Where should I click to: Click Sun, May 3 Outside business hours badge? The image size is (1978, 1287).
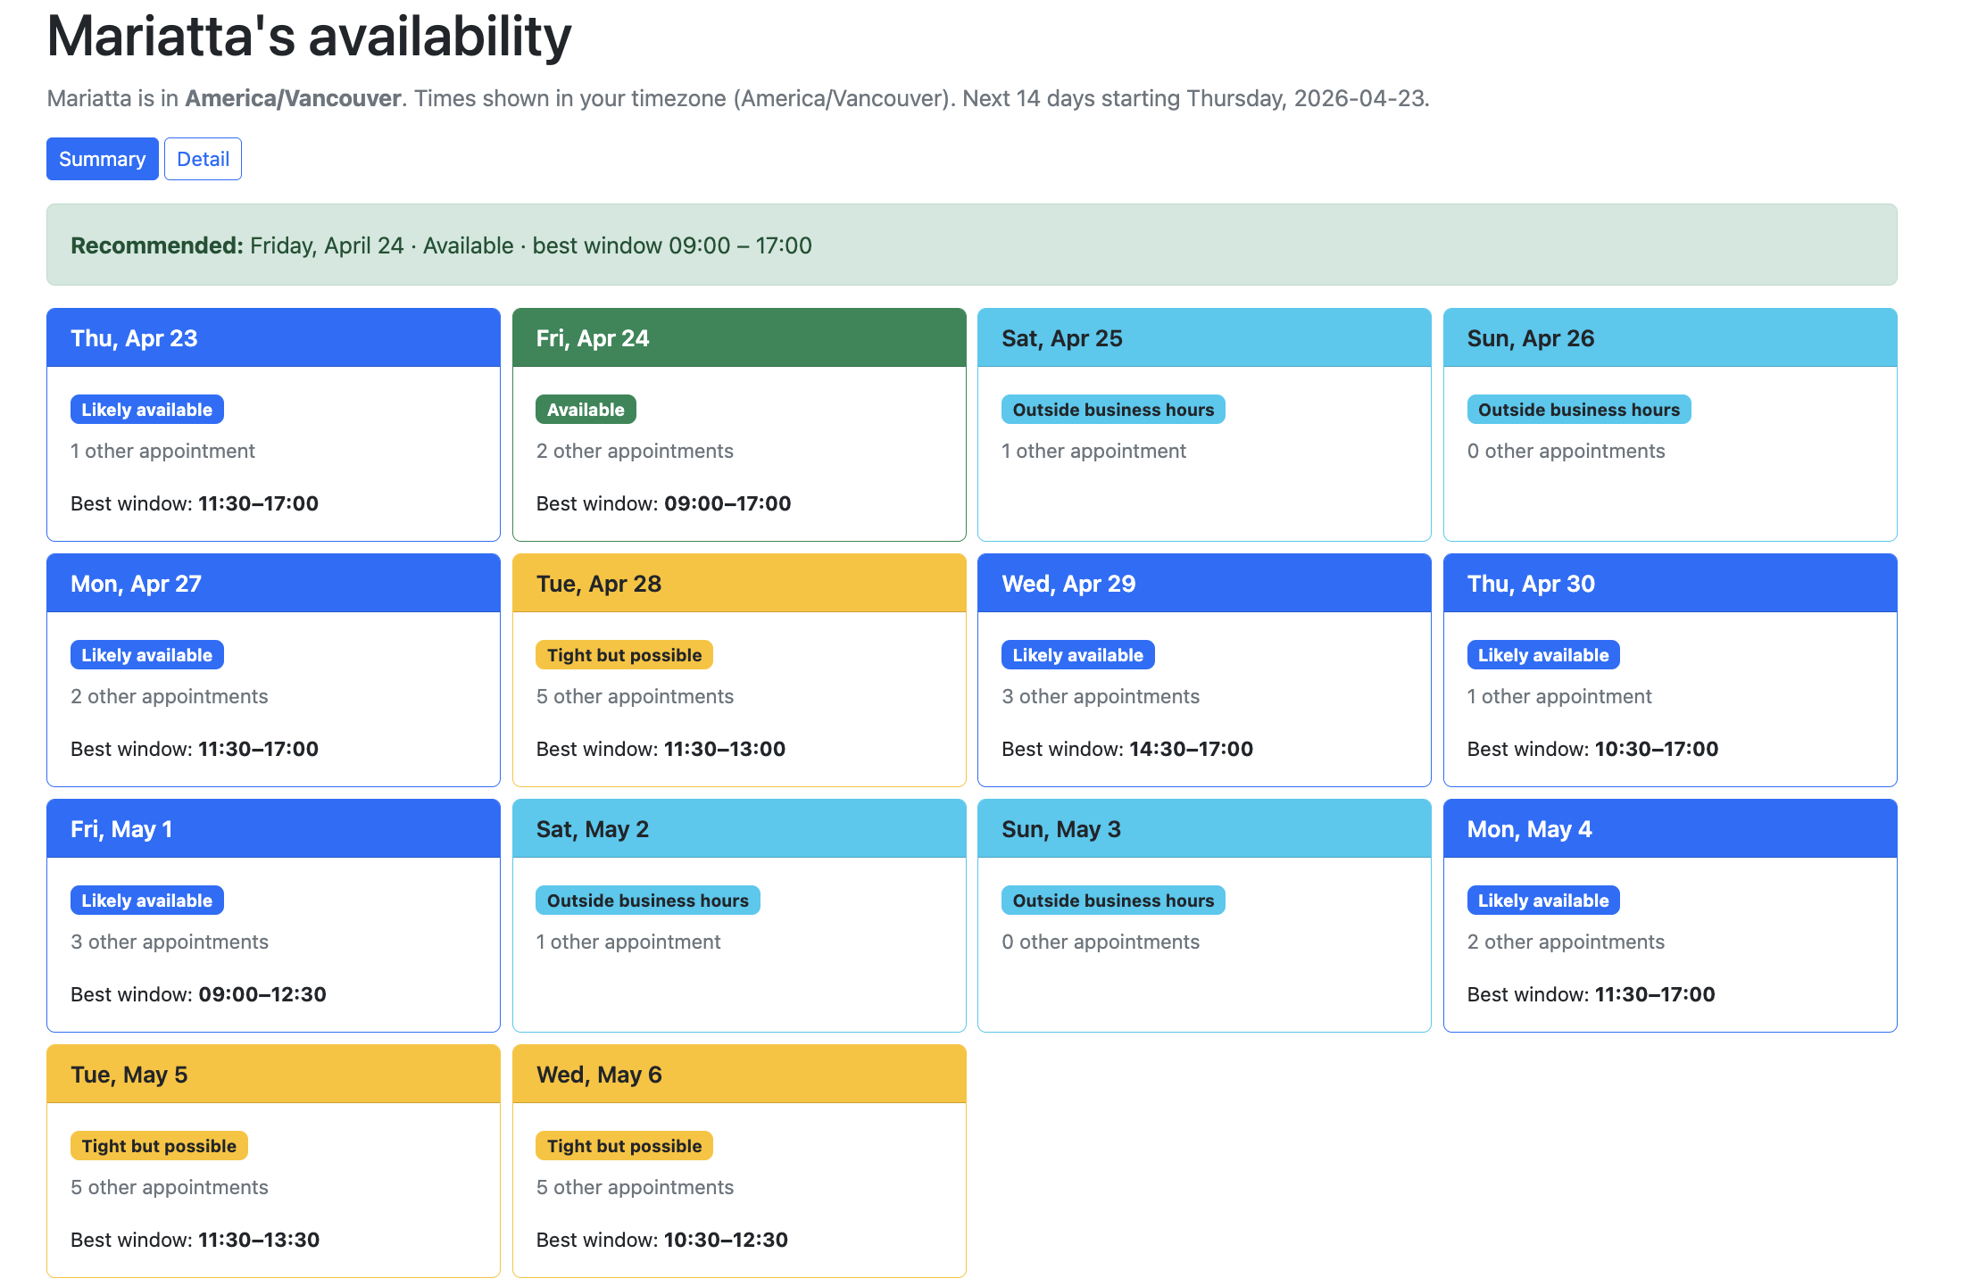point(1112,901)
